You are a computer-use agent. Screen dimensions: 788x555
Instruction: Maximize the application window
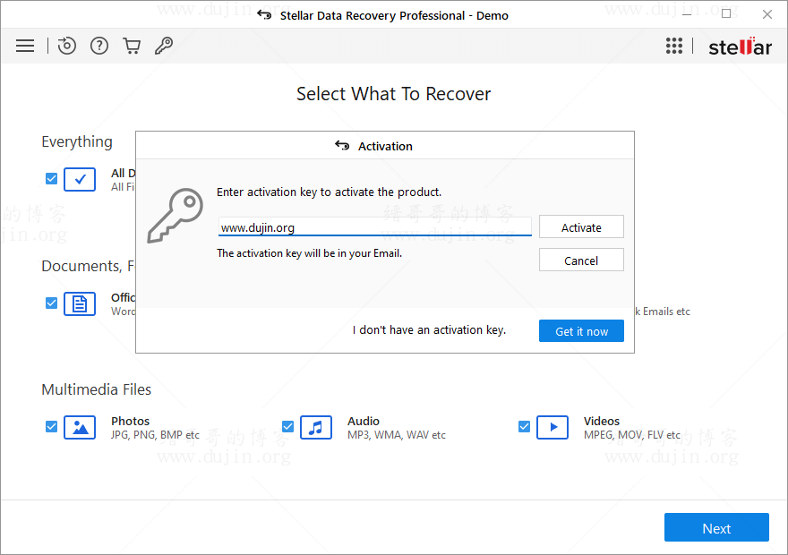726,14
